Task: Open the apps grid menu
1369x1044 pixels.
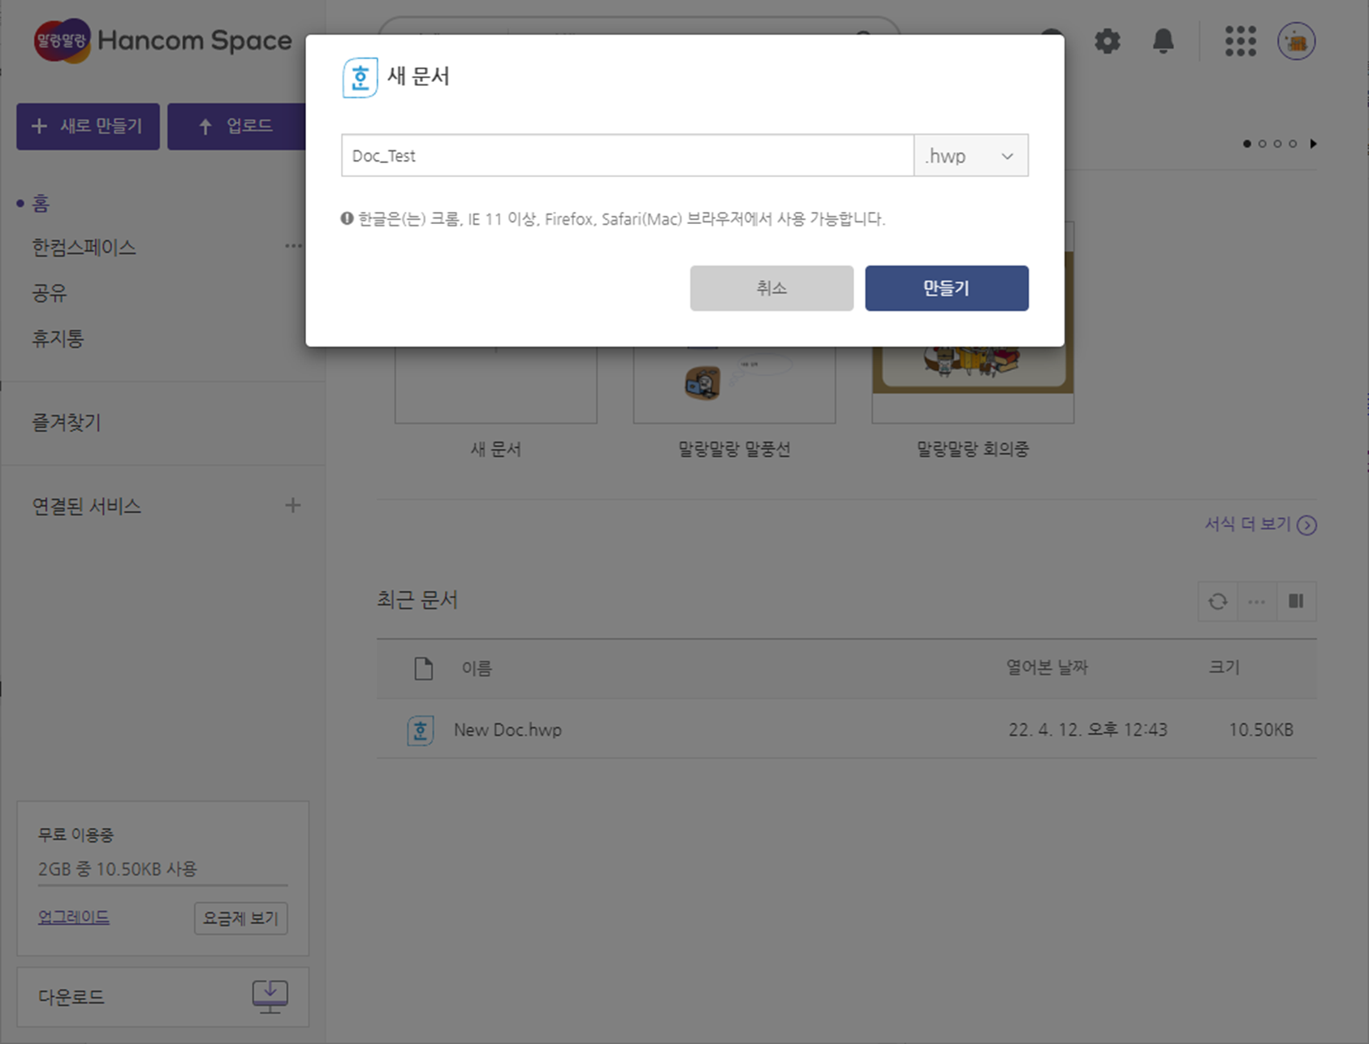Action: pyautogui.click(x=1240, y=41)
